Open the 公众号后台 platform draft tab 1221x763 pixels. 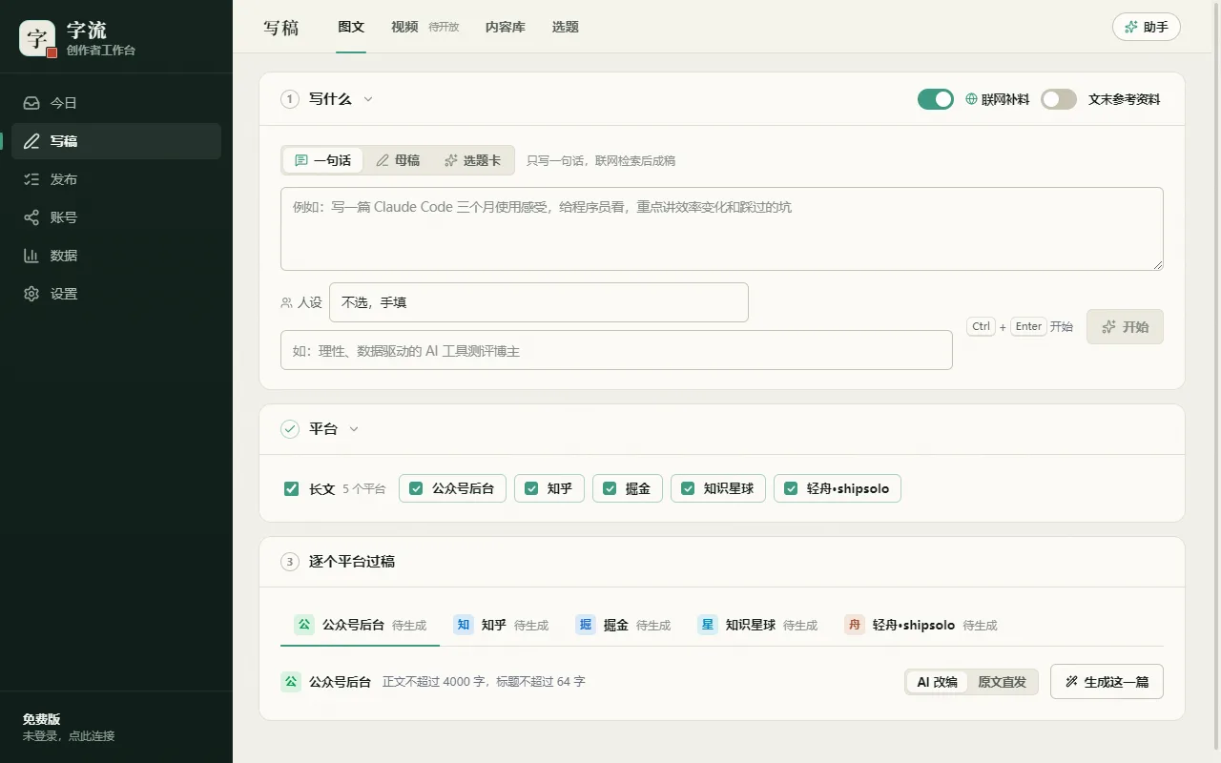360,625
